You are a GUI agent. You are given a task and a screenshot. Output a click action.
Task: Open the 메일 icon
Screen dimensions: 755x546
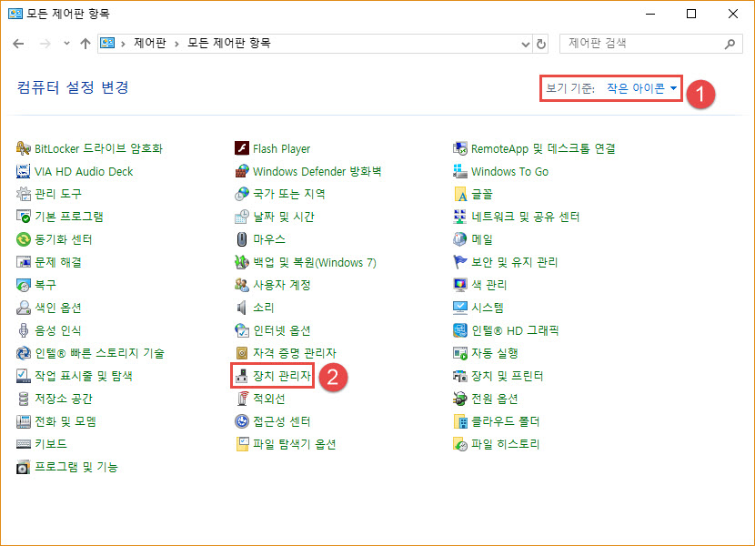pyautogui.click(x=460, y=239)
